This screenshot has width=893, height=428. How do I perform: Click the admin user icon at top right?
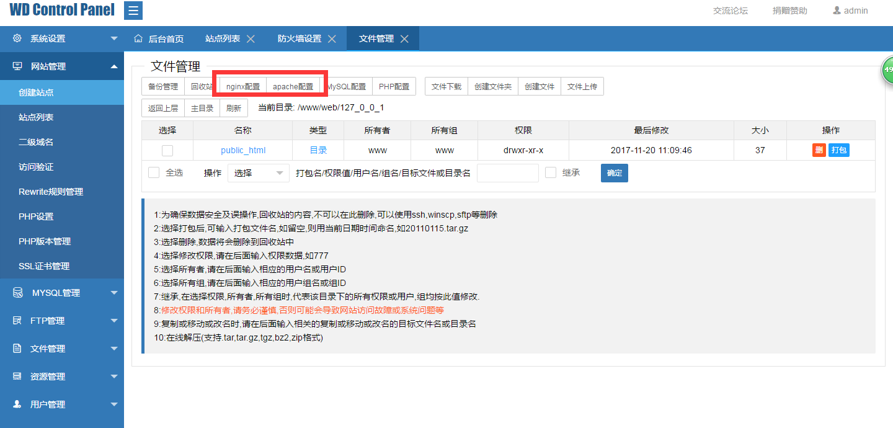coord(837,11)
